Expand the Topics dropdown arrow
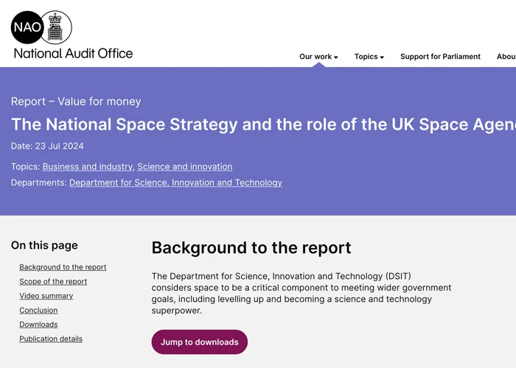Viewport: 516px width, 368px height. click(382, 57)
